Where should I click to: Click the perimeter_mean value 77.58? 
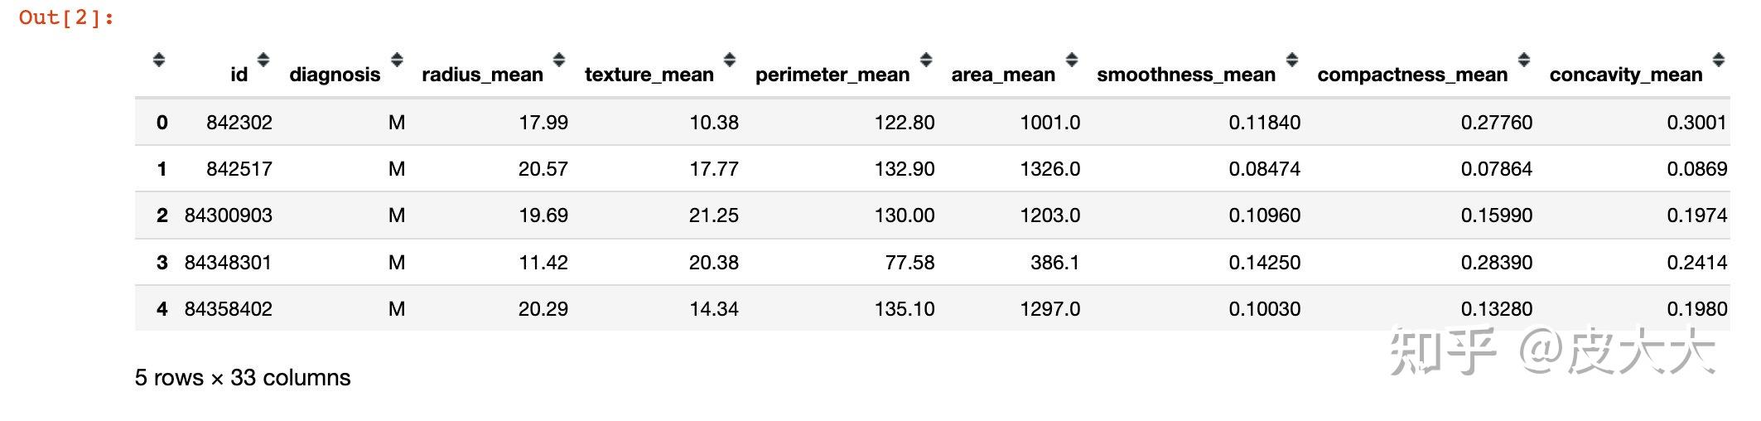tap(909, 263)
